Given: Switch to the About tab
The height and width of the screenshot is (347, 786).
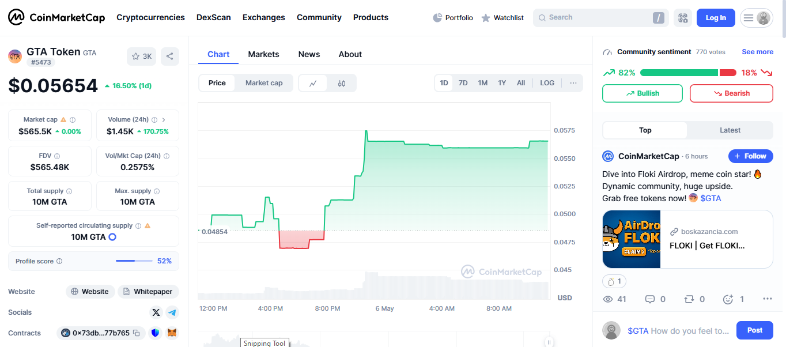Looking at the screenshot, I should pyautogui.click(x=350, y=54).
